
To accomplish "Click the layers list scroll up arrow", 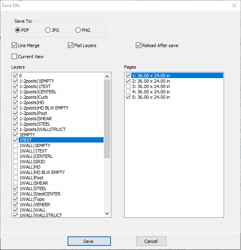I will tap(107, 76).
